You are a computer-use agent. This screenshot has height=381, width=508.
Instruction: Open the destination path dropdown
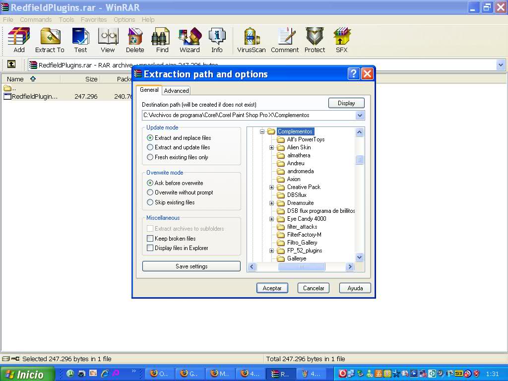[x=360, y=115]
